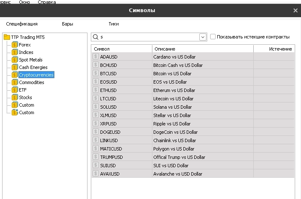The height and width of the screenshot is (199, 301).
Task: Open the Справка menu
Action: click(46, 2)
